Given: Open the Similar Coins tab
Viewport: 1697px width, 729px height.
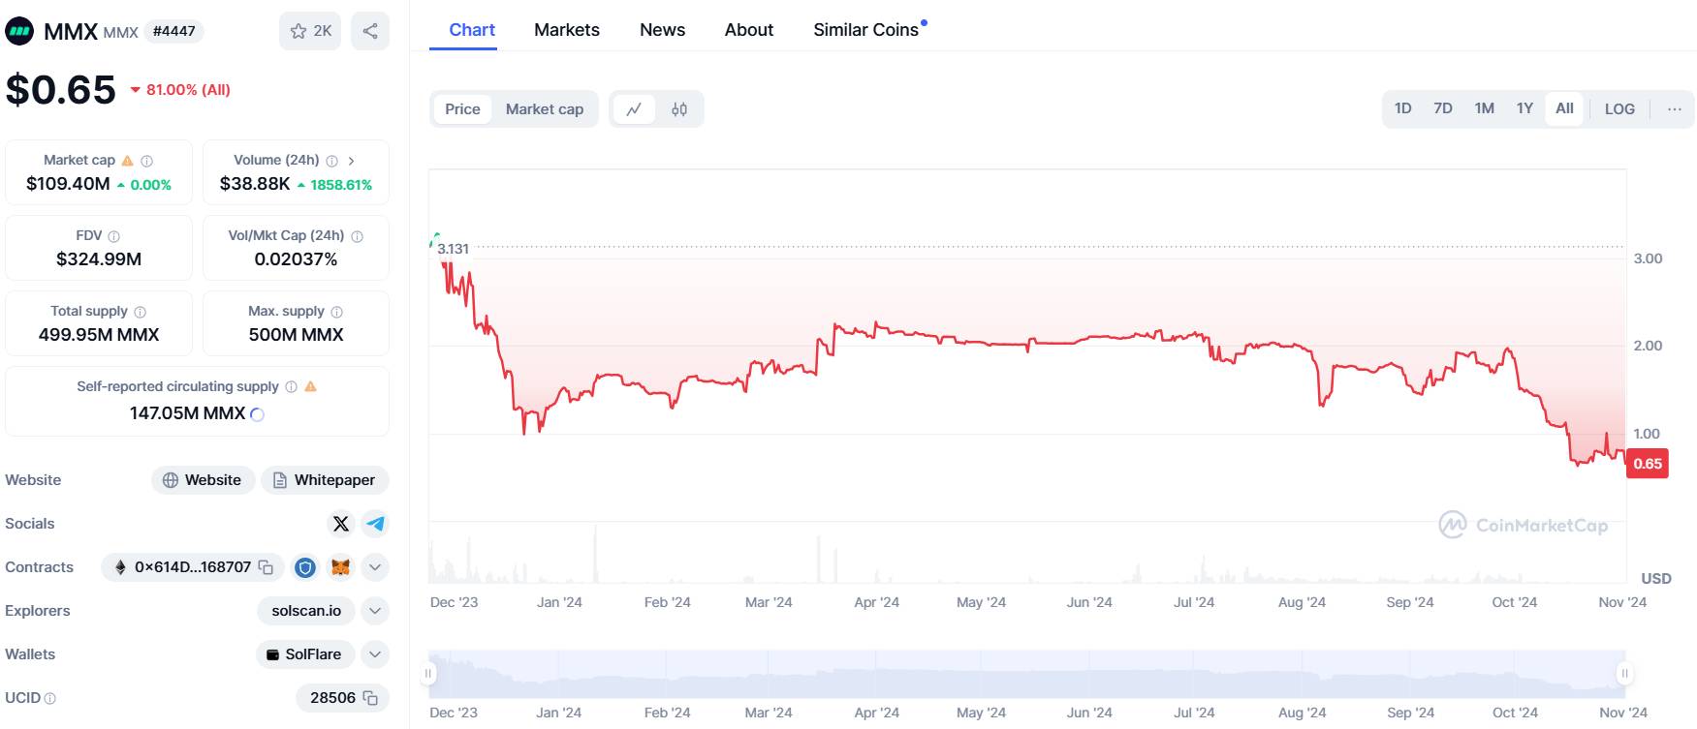Looking at the screenshot, I should 866,30.
